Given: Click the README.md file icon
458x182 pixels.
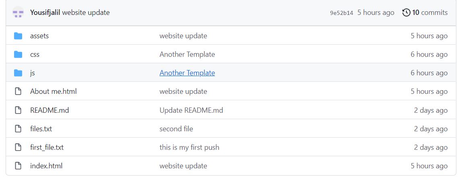Looking at the screenshot, I should (x=18, y=110).
